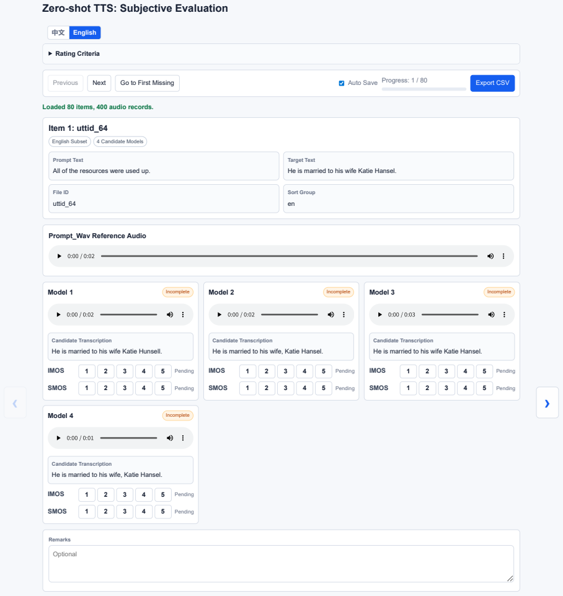This screenshot has width=563, height=596.
Task: Open more options for the reference audio
Action: (503, 256)
